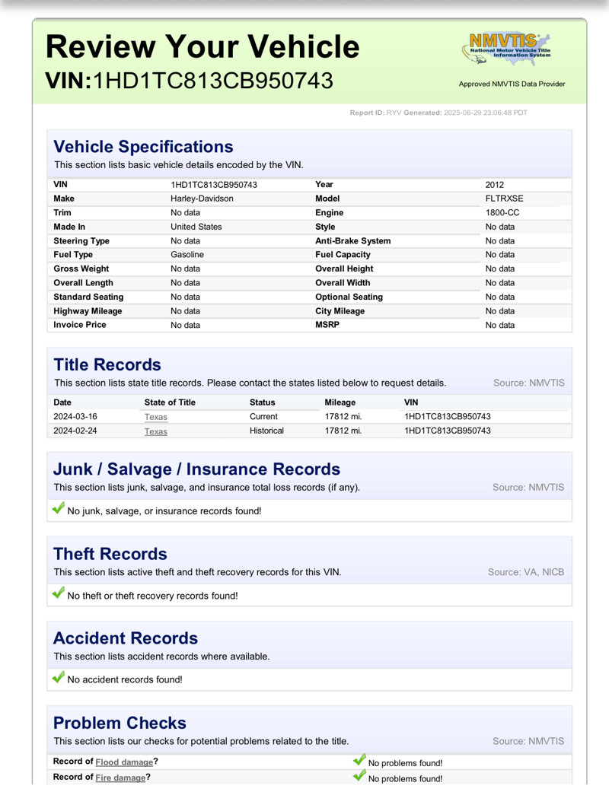Select the Current status cell

coord(263,416)
